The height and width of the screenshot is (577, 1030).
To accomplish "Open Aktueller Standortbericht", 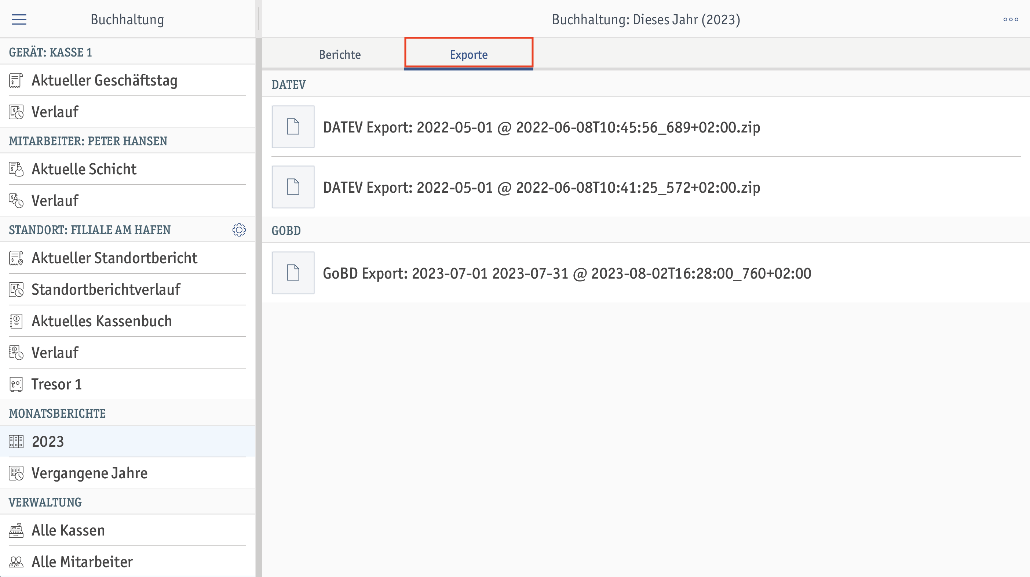I will click(x=128, y=258).
